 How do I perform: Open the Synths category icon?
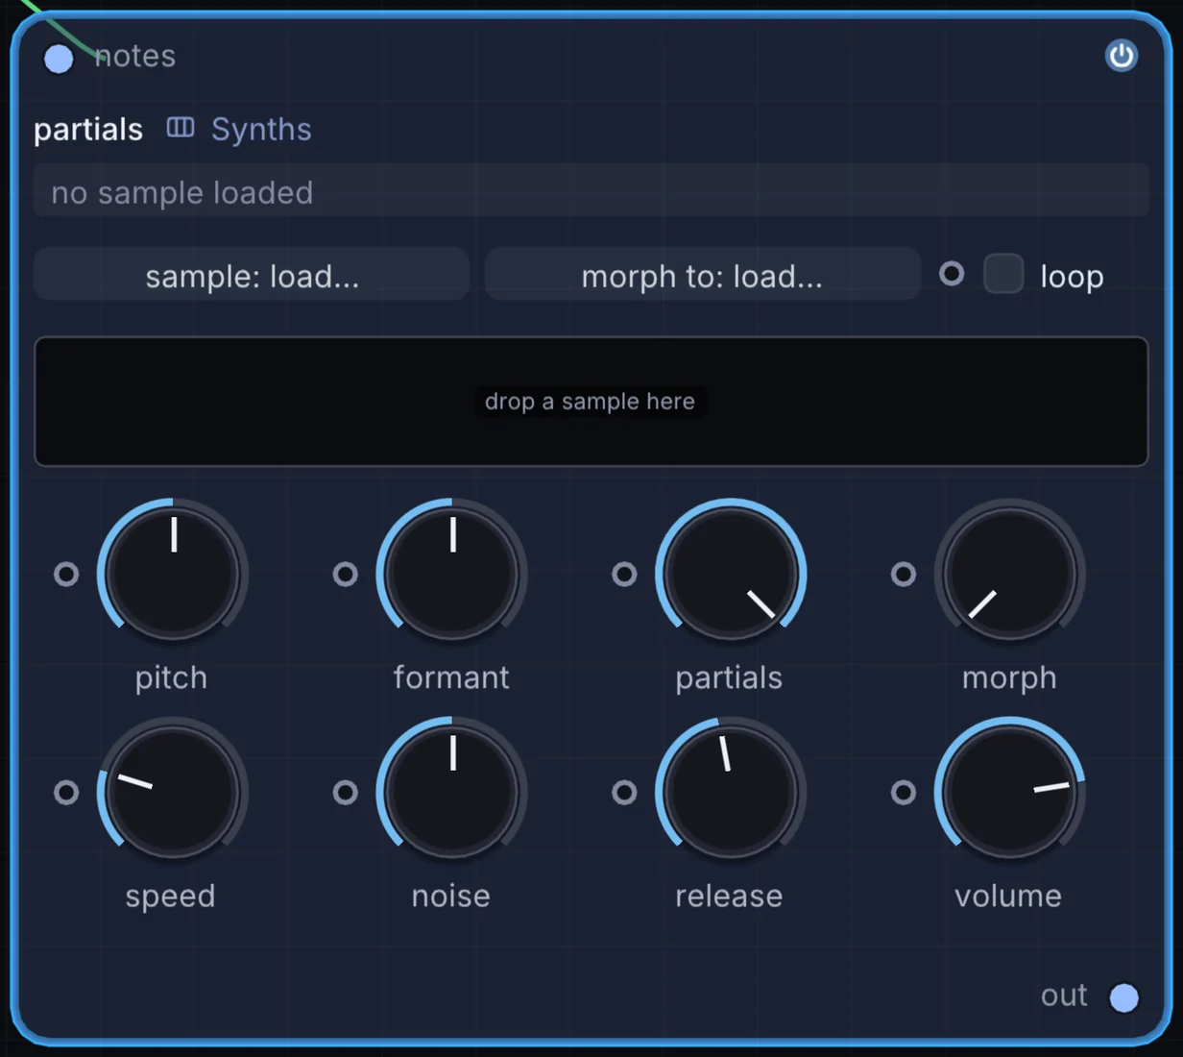click(181, 128)
